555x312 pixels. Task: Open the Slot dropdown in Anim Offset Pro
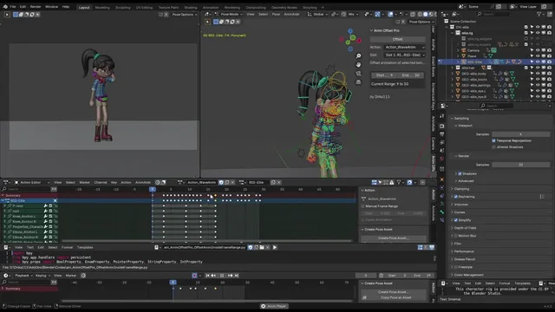pos(405,55)
